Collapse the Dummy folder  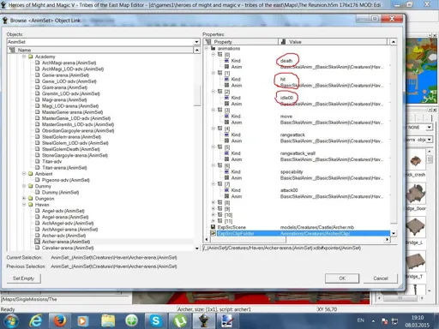pos(24,186)
